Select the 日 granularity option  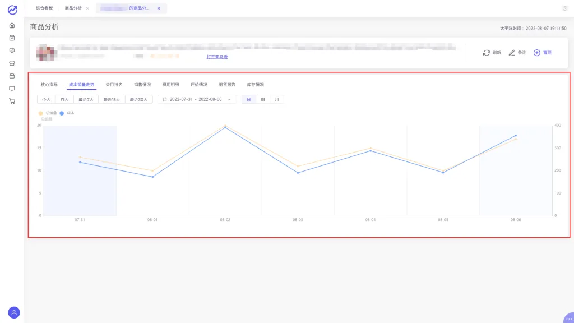248,100
